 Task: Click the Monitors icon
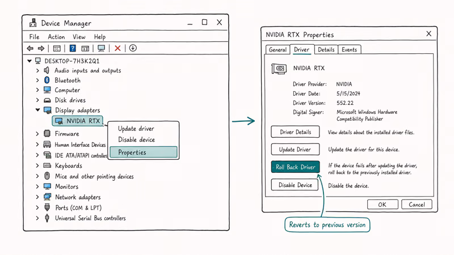coord(47,186)
